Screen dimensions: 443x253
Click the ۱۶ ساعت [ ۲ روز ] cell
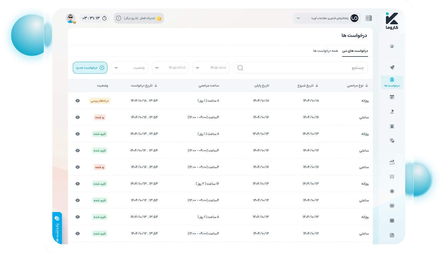coord(208,184)
